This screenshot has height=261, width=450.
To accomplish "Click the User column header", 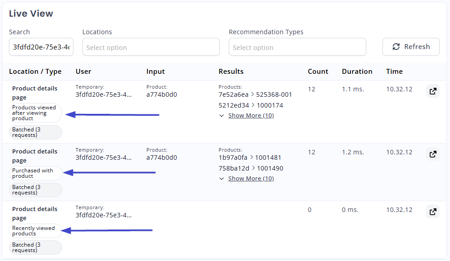I will click(x=83, y=72).
